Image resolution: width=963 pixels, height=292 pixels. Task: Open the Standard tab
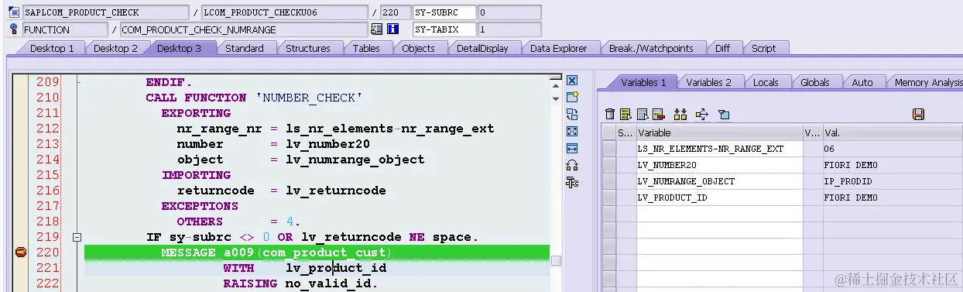[245, 48]
